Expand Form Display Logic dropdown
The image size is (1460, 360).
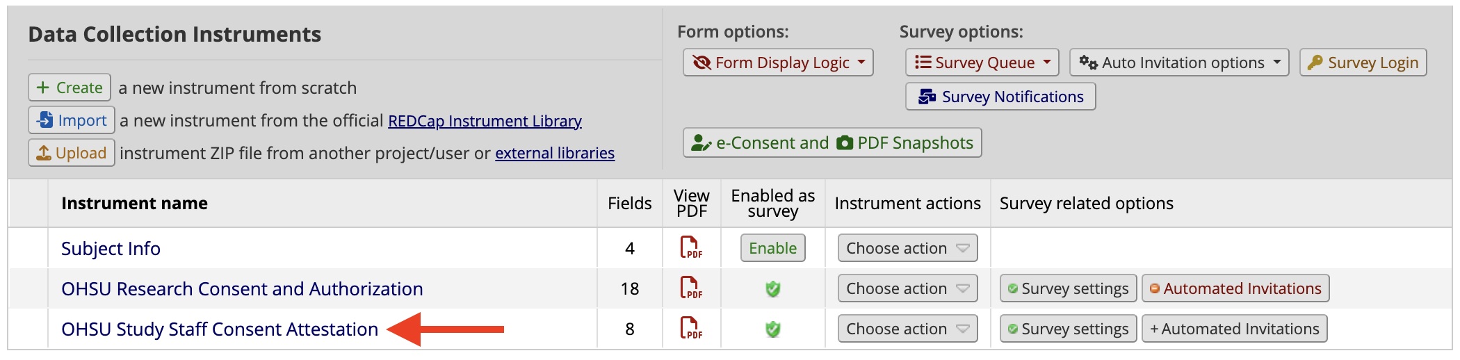click(x=778, y=63)
